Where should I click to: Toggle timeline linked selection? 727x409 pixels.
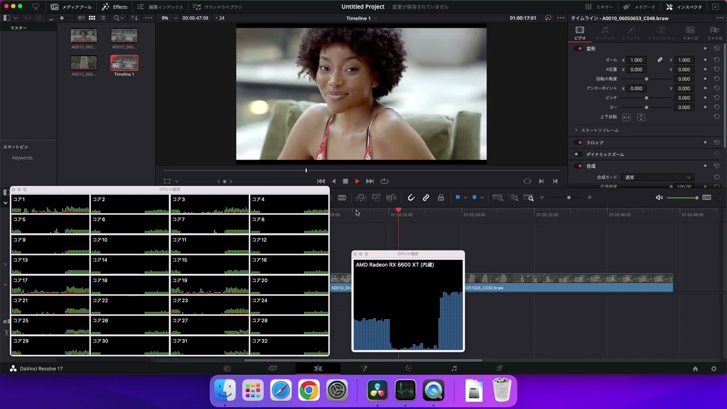(x=426, y=198)
